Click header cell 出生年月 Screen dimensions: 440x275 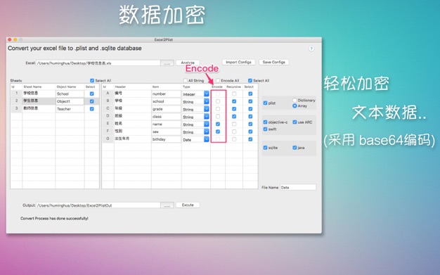[x=122, y=139]
